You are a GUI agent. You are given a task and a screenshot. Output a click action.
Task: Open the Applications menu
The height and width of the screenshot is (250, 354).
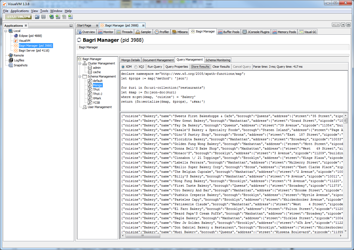click(x=20, y=11)
